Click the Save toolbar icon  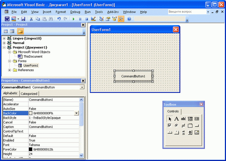click(23, 19)
